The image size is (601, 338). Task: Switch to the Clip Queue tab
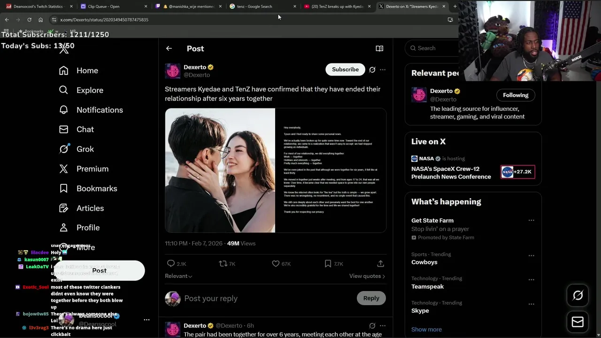click(x=113, y=7)
